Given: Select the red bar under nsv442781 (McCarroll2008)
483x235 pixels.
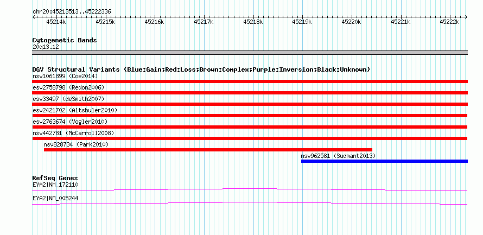Looking at the screenshot, I should (250, 138).
